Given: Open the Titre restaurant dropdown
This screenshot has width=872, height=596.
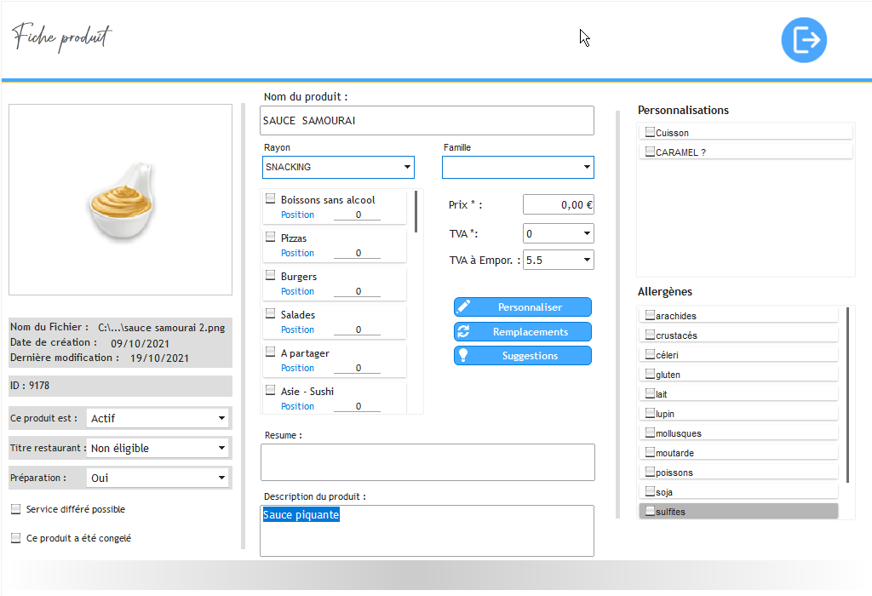Looking at the screenshot, I should coord(158,448).
